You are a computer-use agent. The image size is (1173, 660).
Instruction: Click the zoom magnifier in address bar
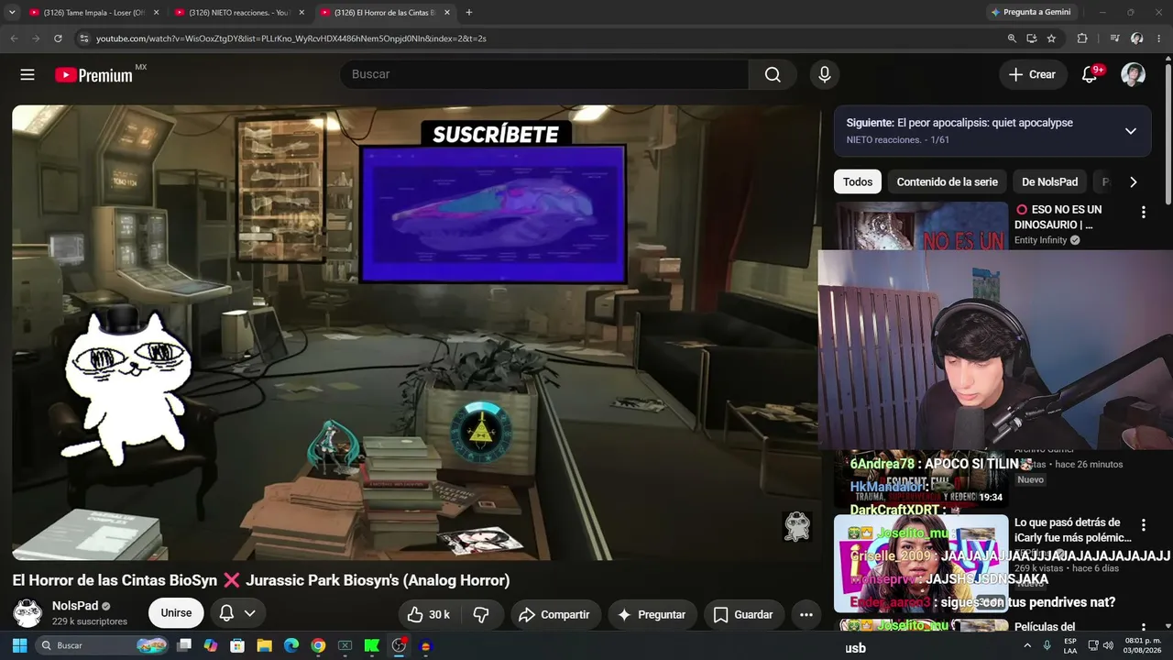click(1012, 38)
